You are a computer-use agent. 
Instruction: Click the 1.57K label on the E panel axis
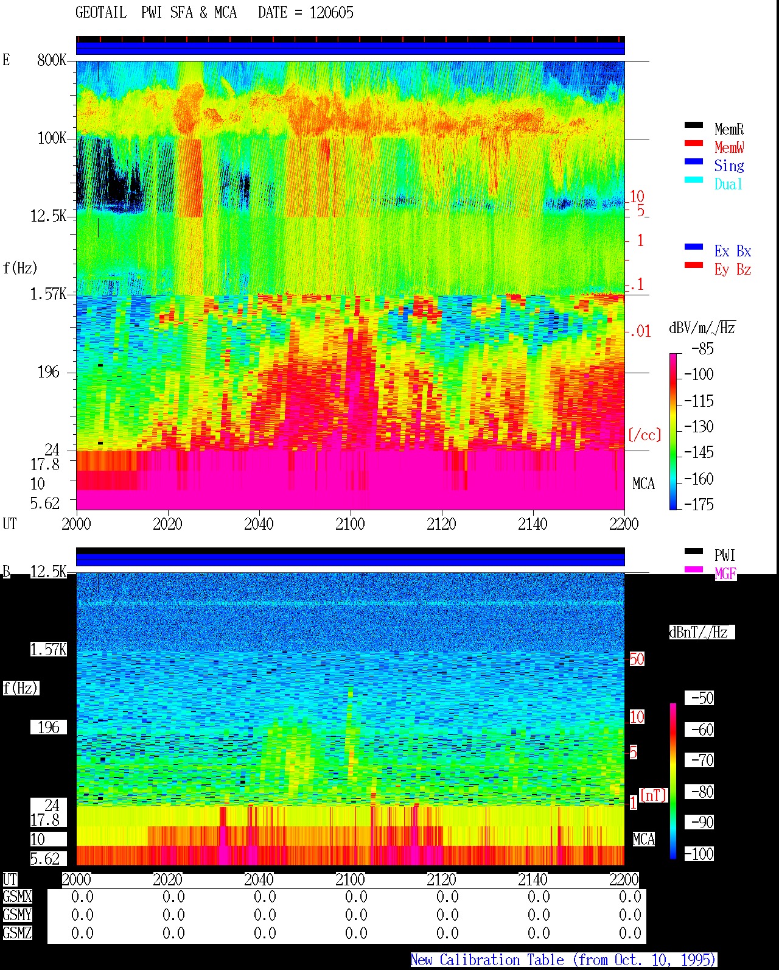point(49,294)
